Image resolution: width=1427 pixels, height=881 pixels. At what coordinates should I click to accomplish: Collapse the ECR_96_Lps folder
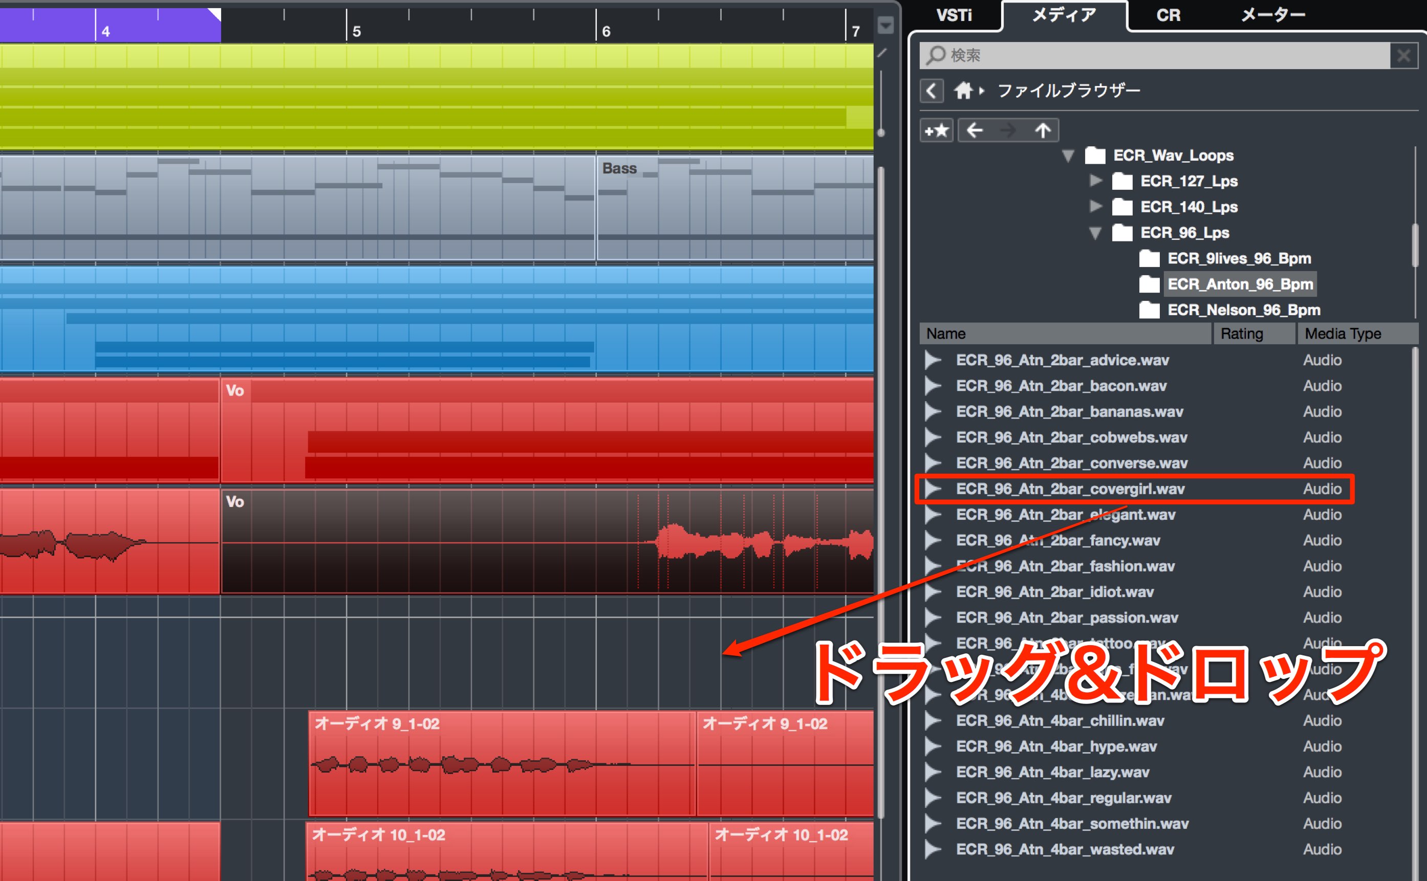tap(1095, 233)
